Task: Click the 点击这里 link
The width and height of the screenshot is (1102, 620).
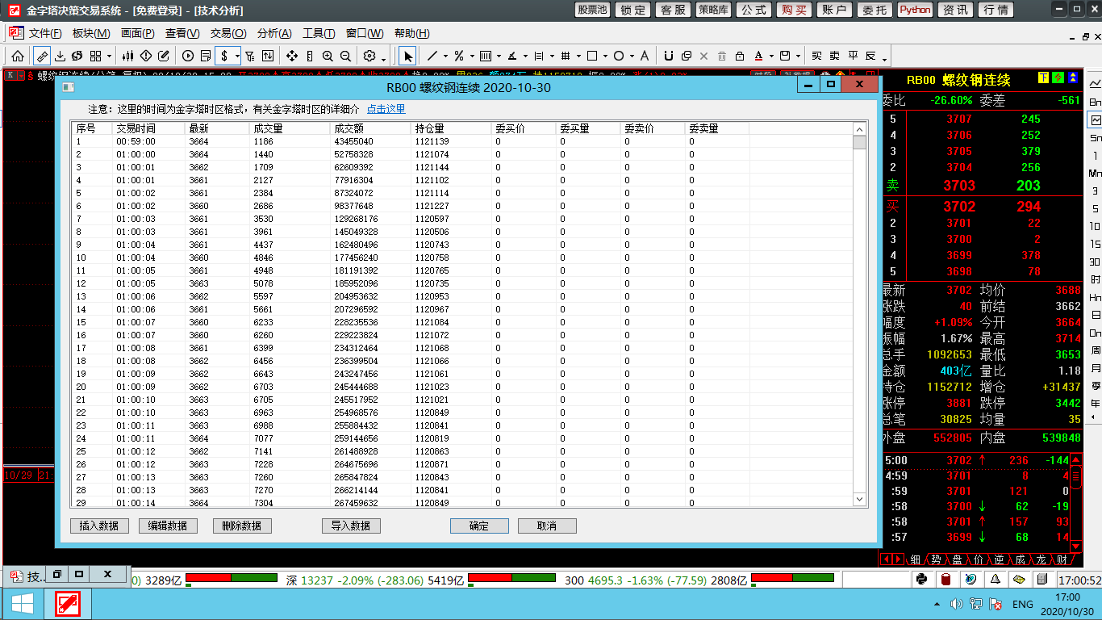Action: [386, 109]
